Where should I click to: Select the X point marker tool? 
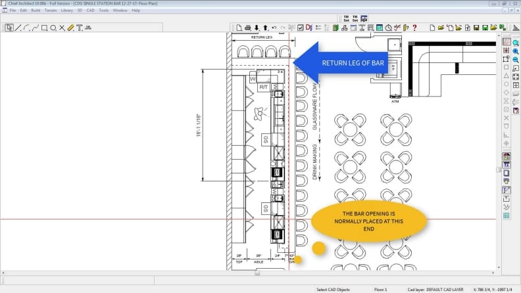point(62,28)
